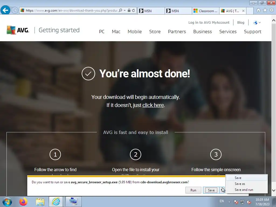Open the on-screen keyboard taskbar icon
The height and width of the screenshot is (207, 276).
74,202
